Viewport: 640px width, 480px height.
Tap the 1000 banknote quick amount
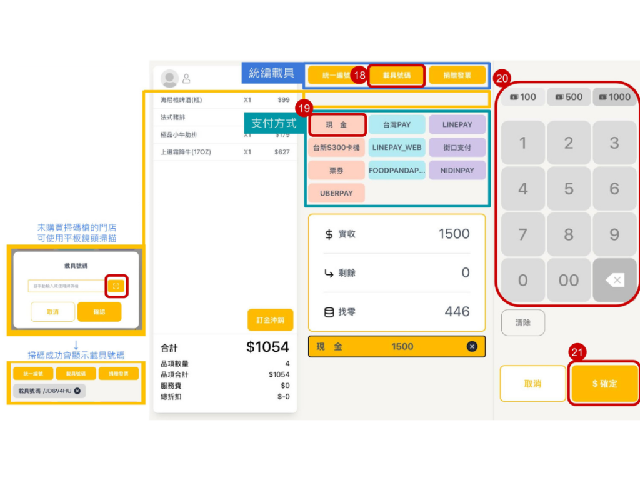(x=614, y=97)
